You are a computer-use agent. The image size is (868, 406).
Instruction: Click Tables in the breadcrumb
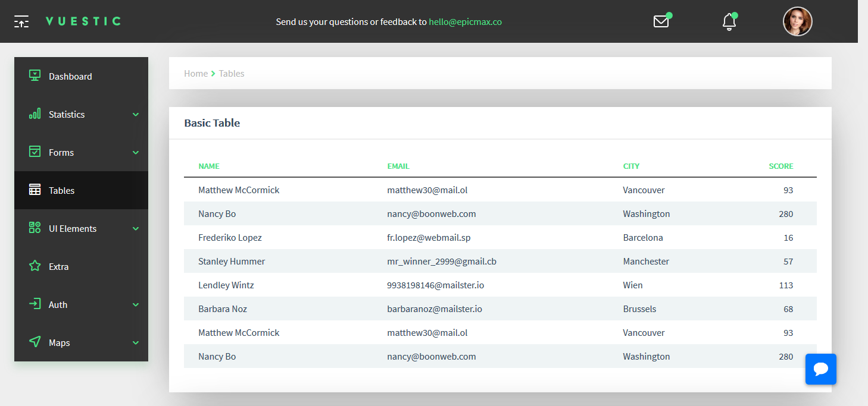point(232,74)
